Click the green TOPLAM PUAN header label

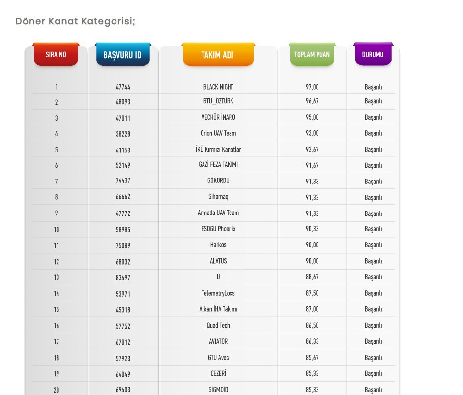pyautogui.click(x=312, y=55)
